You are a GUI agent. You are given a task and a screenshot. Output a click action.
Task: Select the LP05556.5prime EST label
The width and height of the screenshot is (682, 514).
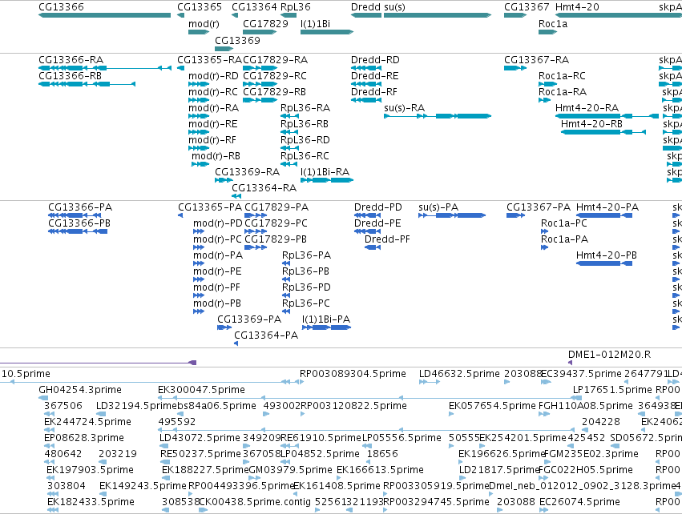pyautogui.click(x=402, y=437)
